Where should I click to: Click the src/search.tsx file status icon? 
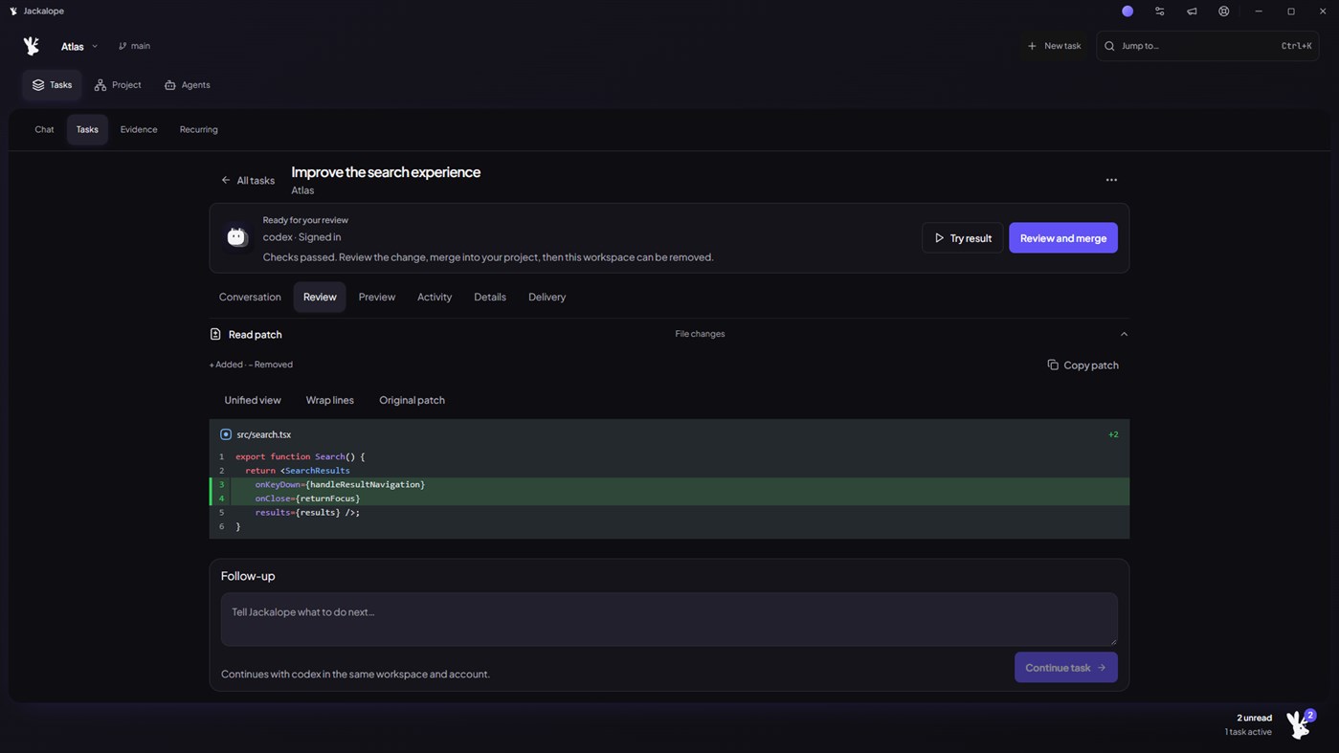tap(226, 434)
